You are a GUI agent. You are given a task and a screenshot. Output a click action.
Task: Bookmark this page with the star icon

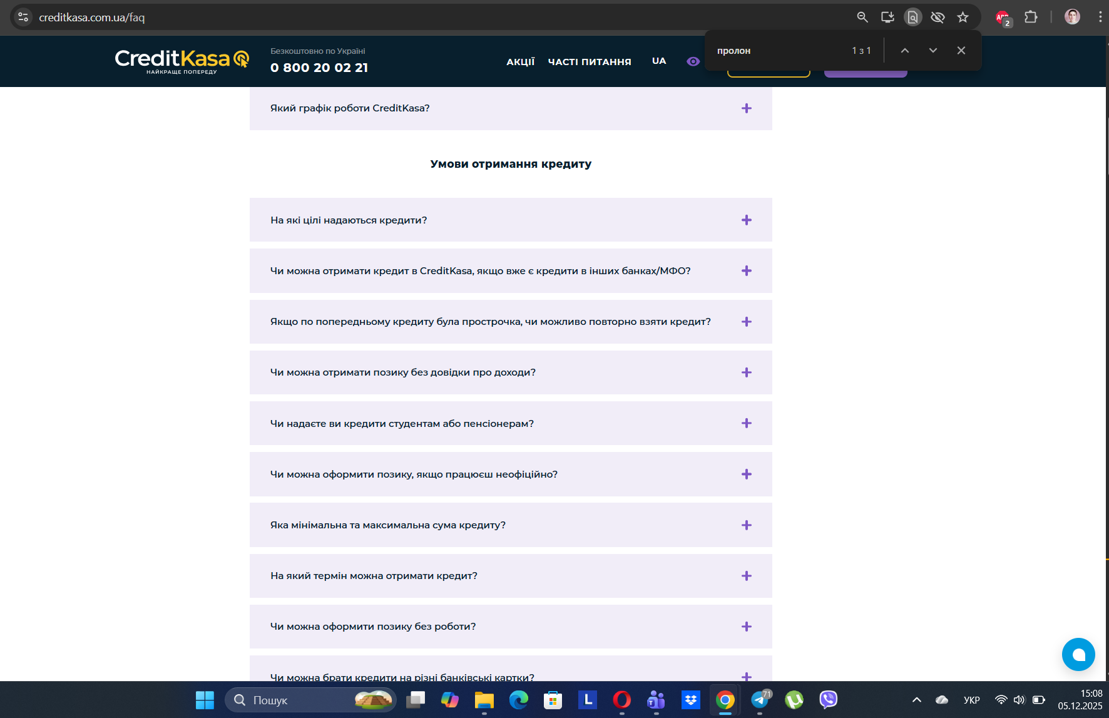(963, 17)
